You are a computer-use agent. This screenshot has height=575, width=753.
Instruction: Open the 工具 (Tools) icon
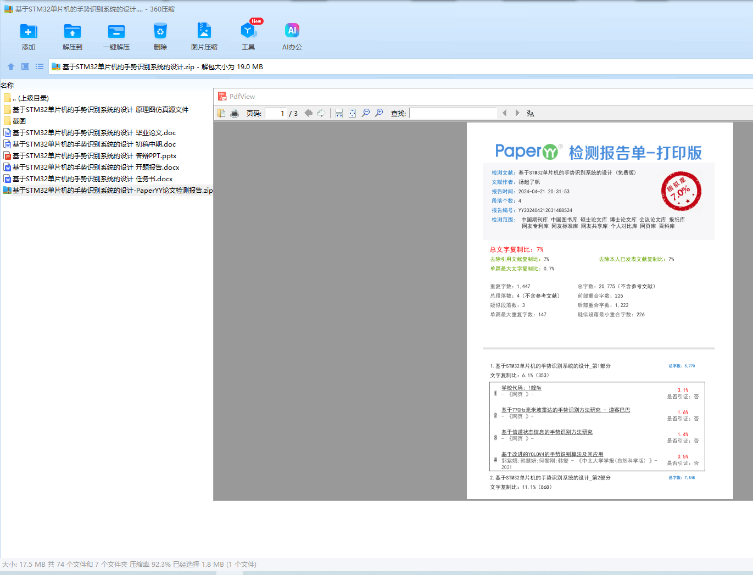click(x=248, y=31)
